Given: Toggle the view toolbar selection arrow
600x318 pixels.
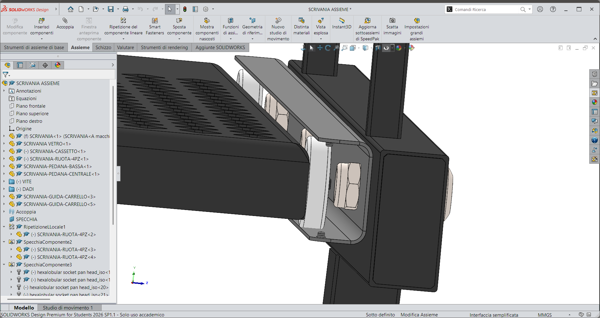Looking at the screenshot, I should click(x=312, y=48).
